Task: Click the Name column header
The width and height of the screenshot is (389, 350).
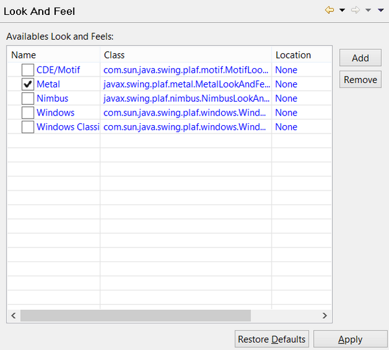Action: (53, 55)
